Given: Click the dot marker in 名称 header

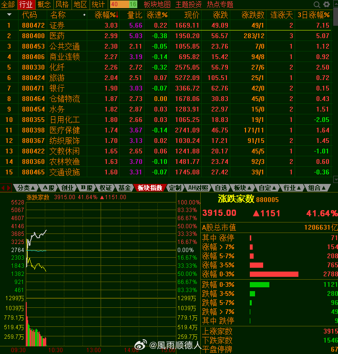Looking at the screenshot, I should [84, 15].
